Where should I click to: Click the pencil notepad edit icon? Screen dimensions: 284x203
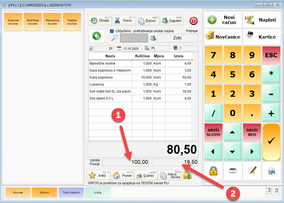coord(252,171)
